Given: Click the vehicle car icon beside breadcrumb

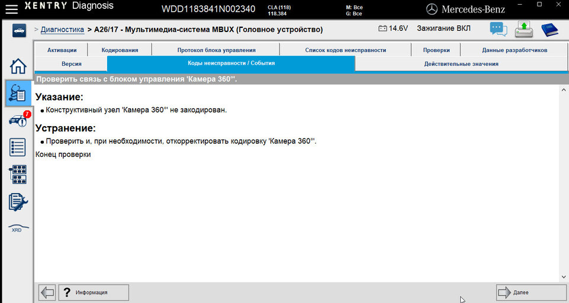Looking at the screenshot, I should (19, 31).
